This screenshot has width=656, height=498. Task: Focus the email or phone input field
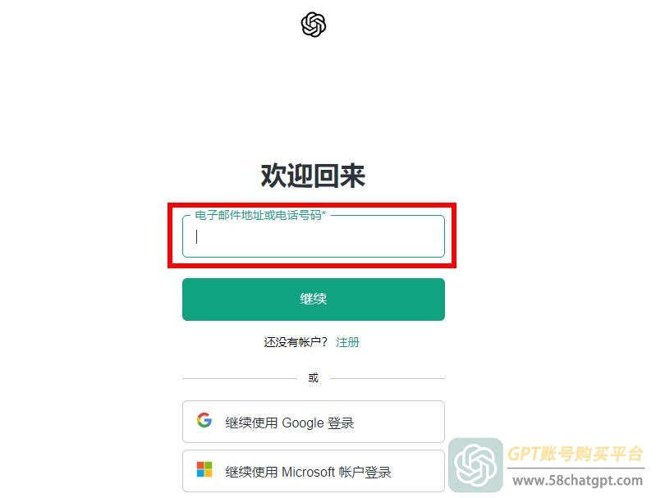(314, 236)
